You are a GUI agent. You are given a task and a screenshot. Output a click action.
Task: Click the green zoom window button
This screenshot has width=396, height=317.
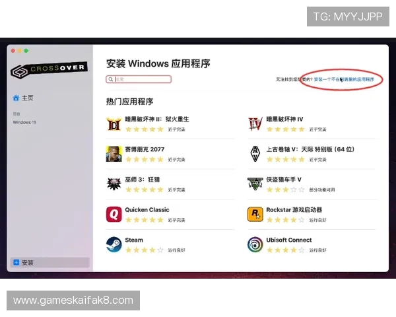pyautogui.click(x=26, y=51)
